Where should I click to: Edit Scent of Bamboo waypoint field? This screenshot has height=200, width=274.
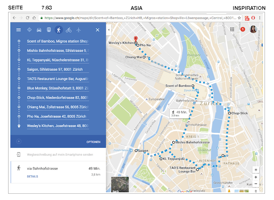click(58, 41)
